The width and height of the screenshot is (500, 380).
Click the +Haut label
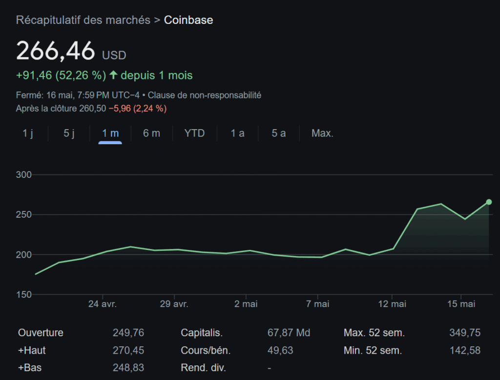[32, 350]
